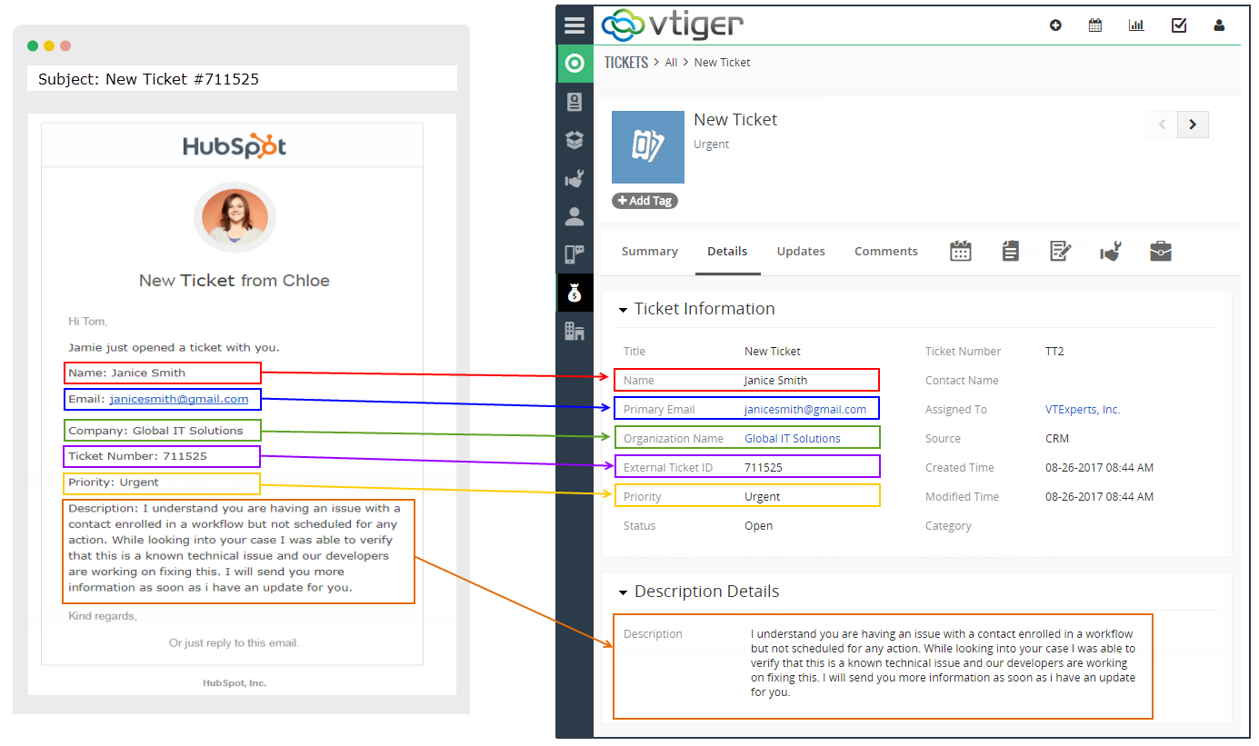Open the reports bar chart icon

[1136, 25]
